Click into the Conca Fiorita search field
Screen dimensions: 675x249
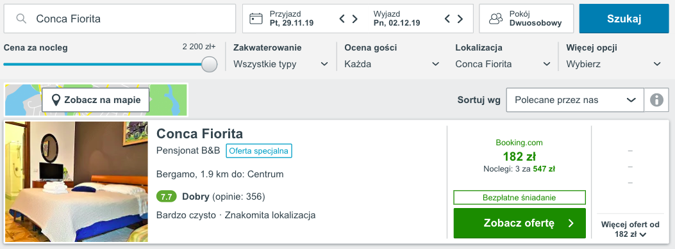120,19
